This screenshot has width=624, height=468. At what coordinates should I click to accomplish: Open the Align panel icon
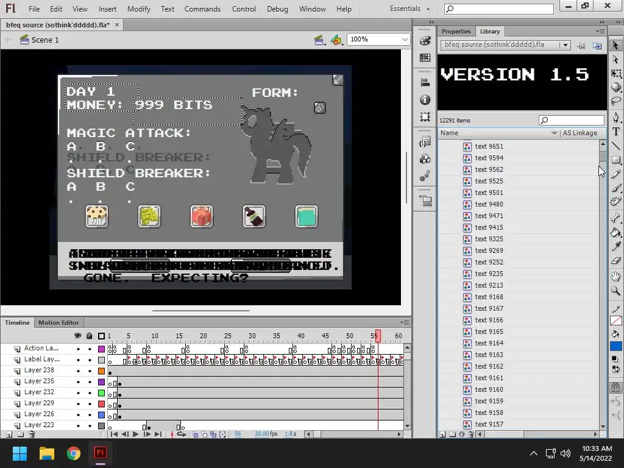pyautogui.click(x=425, y=82)
